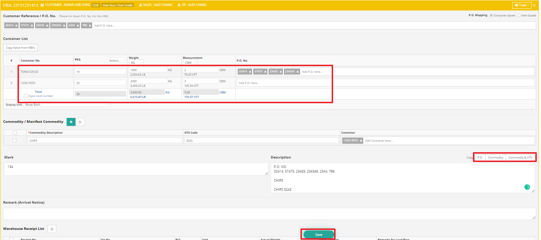Click the green Save button
541x240 pixels.
319,234
